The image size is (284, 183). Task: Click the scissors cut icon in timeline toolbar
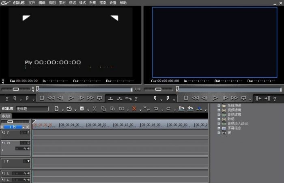click(x=94, y=109)
